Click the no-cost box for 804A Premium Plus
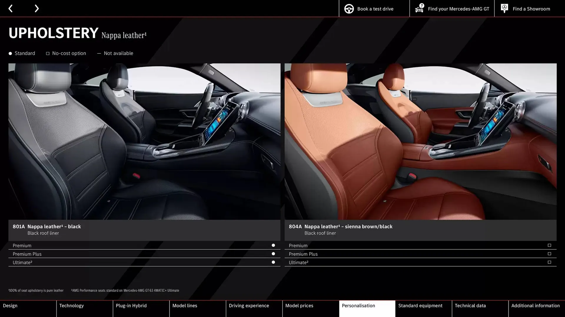Screen dimensions: 565x317 pos(549,254)
